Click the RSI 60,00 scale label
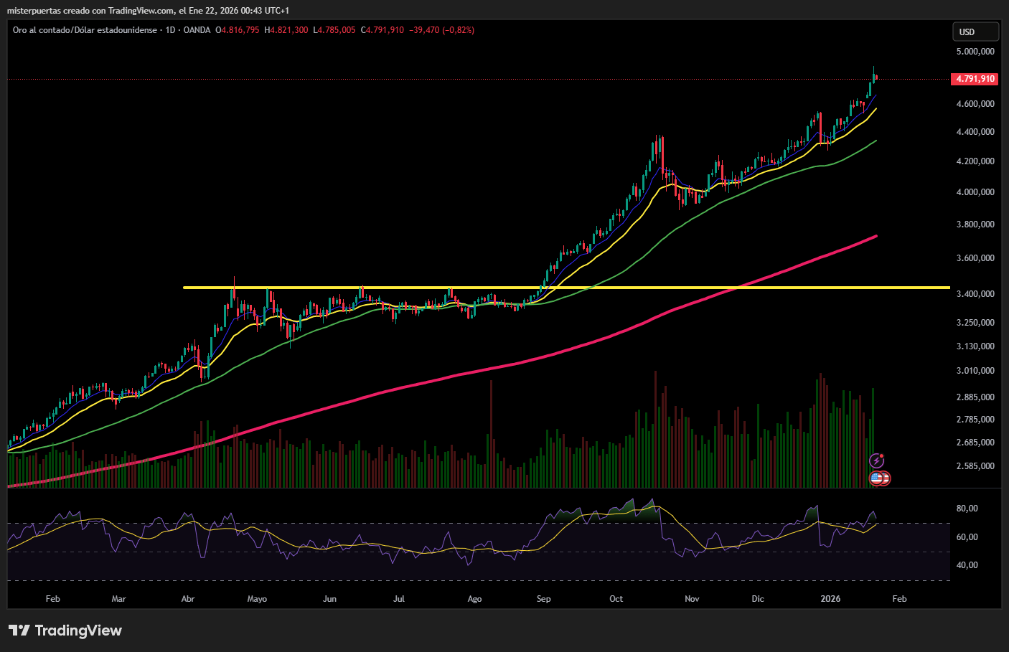Screen dimensions: 1009x652 coord(967,537)
